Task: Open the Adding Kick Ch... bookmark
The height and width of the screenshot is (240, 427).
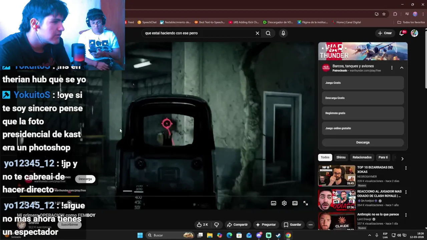Action: (x=244, y=22)
